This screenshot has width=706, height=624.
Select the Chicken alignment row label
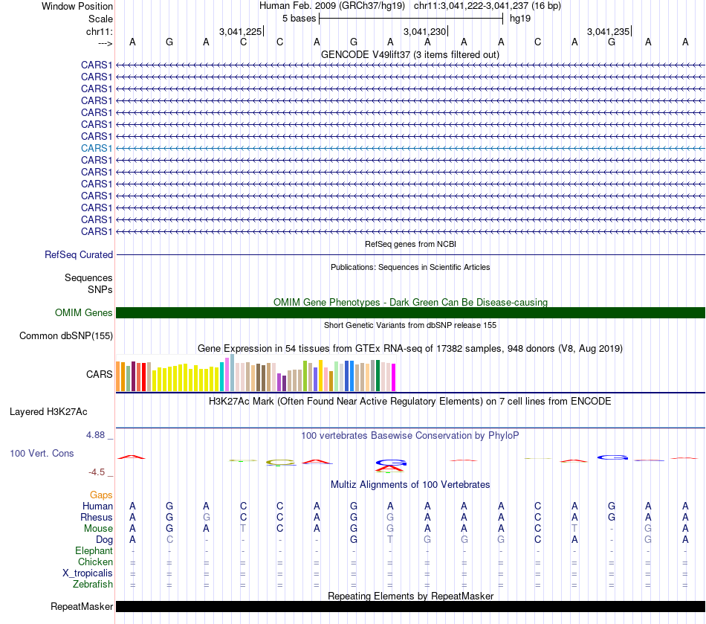[x=95, y=562]
